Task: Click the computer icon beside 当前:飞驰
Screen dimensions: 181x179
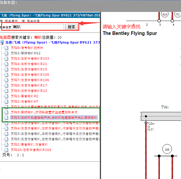Action: (x=2, y=42)
